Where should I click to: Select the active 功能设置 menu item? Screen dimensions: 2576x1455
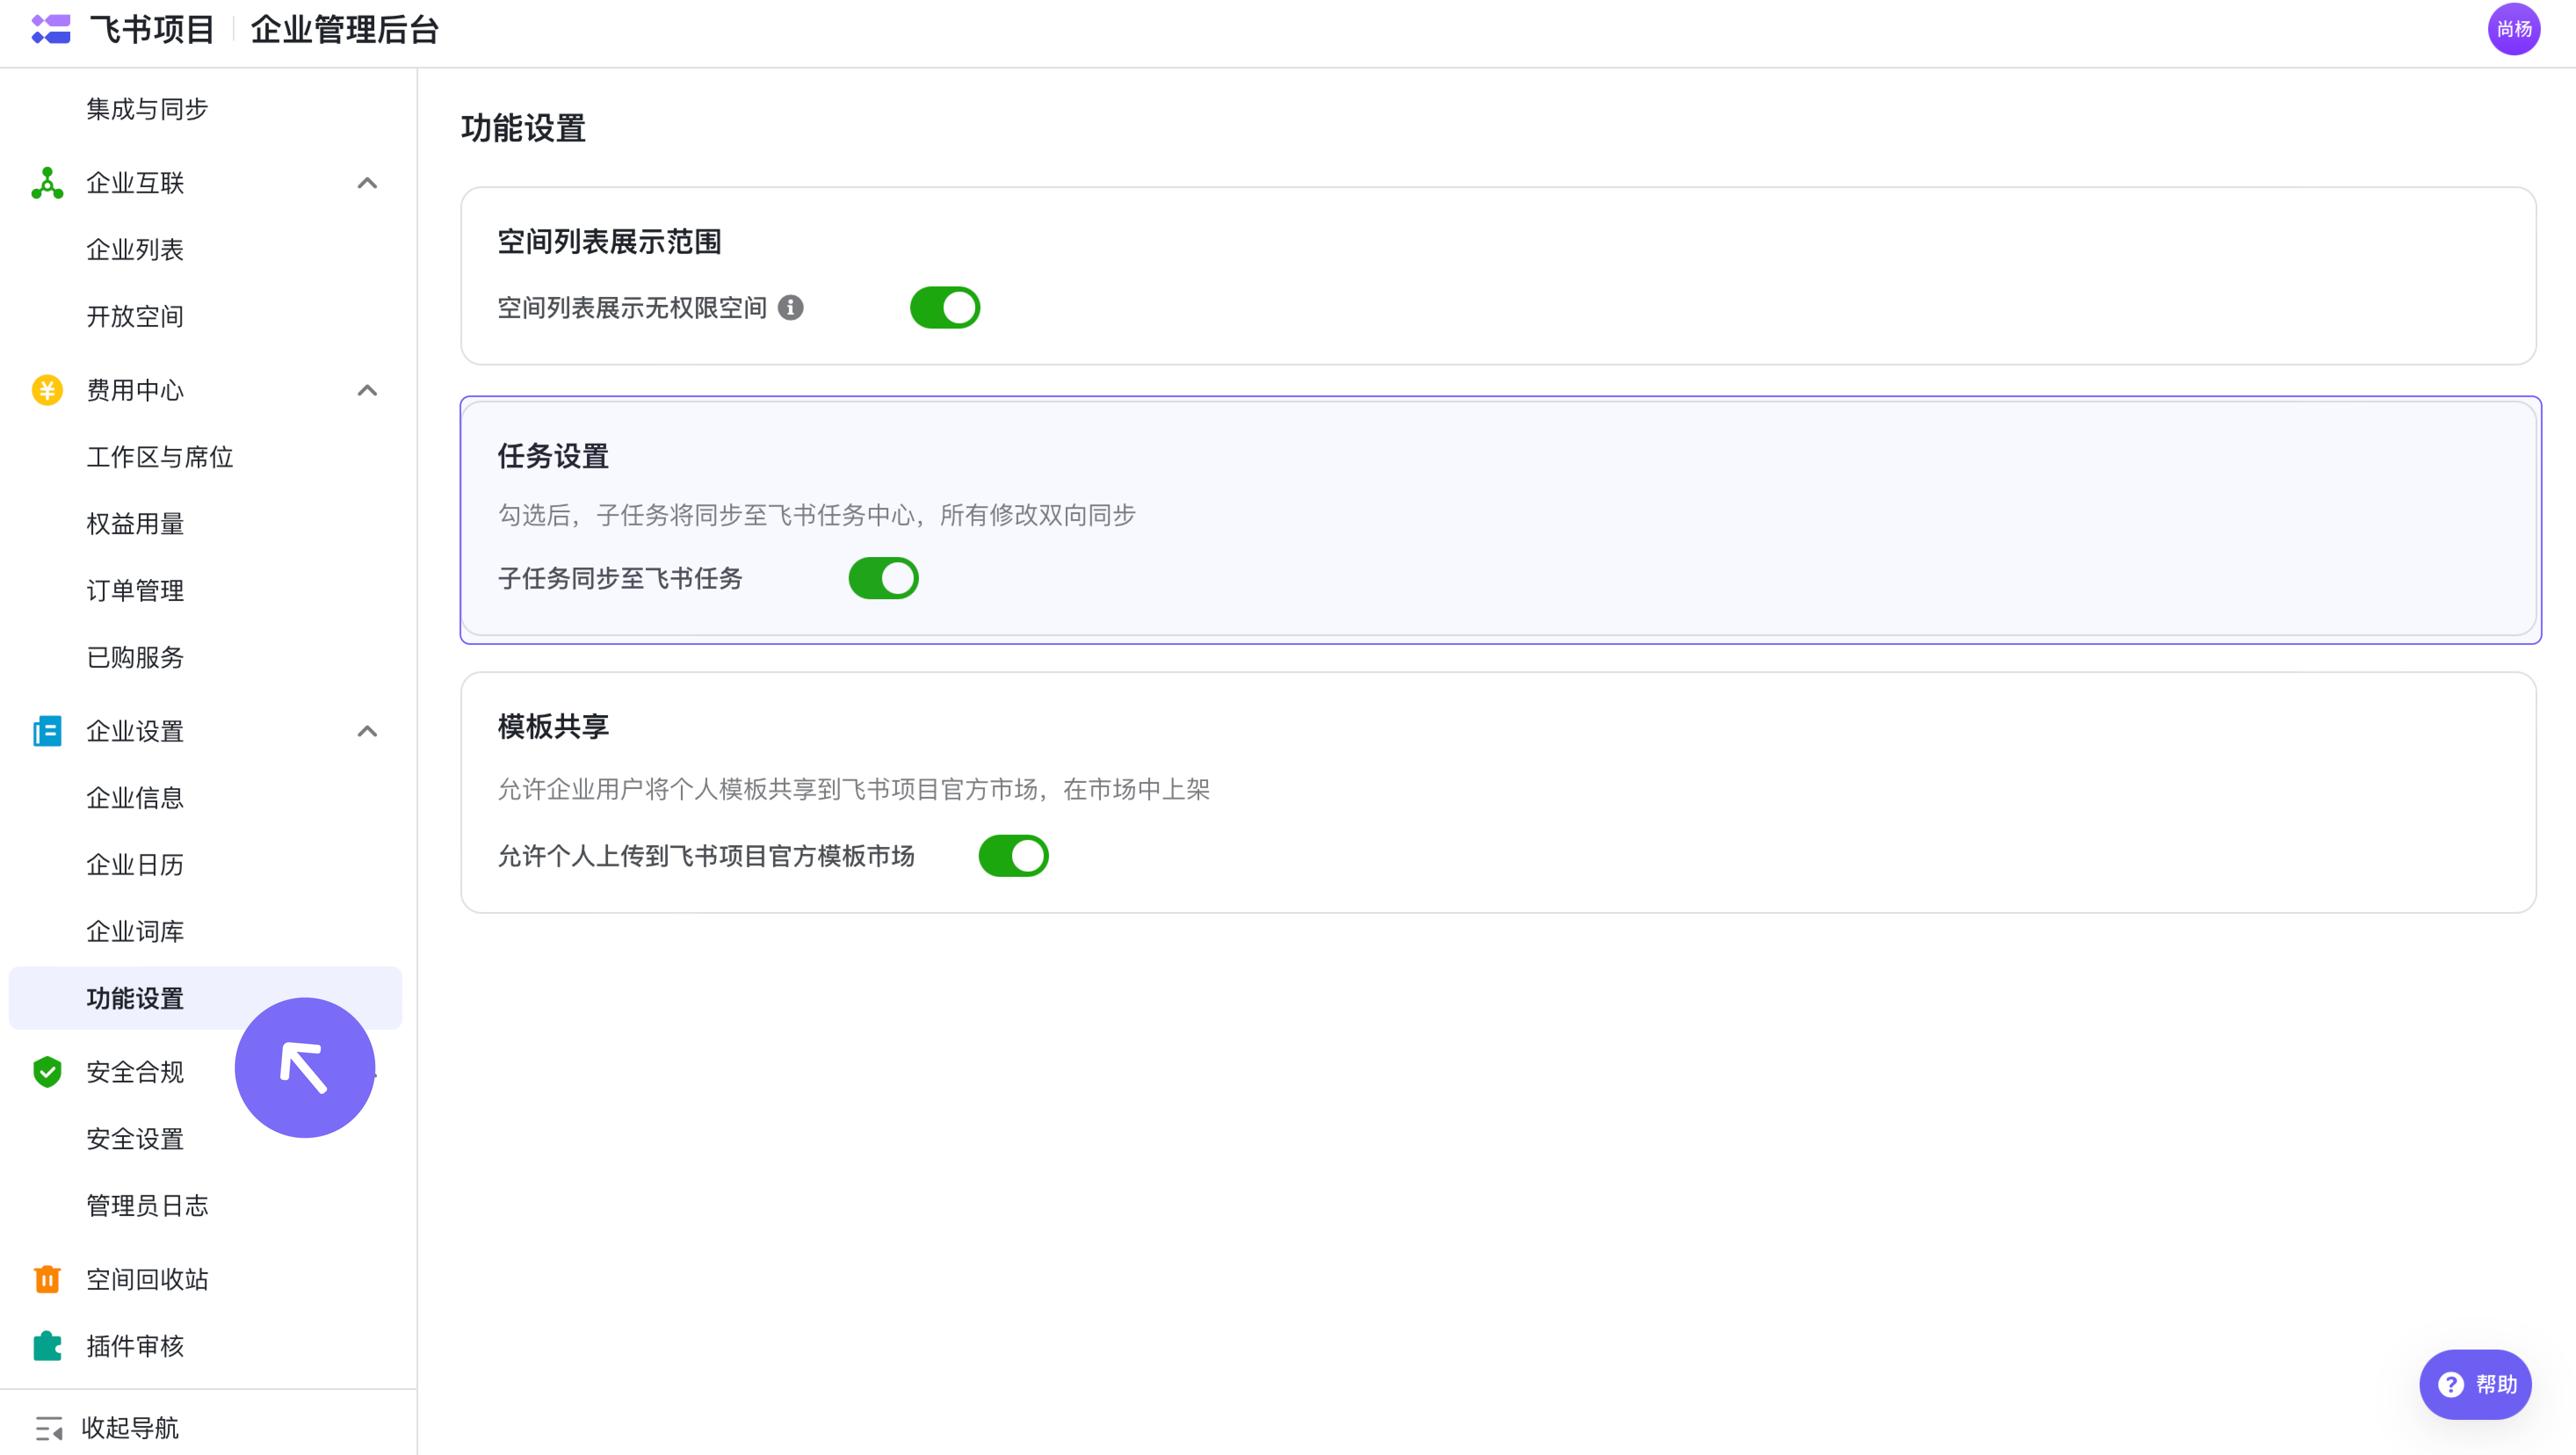205,998
